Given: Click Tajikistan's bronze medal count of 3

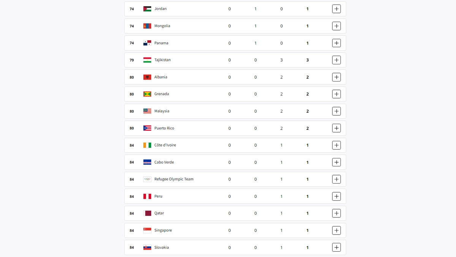Looking at the screenshot, I should [282, 60].
